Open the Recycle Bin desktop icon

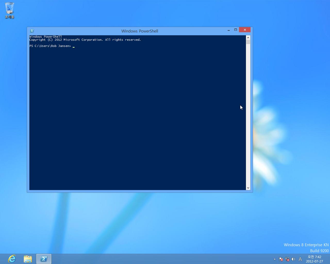point(10,10)
